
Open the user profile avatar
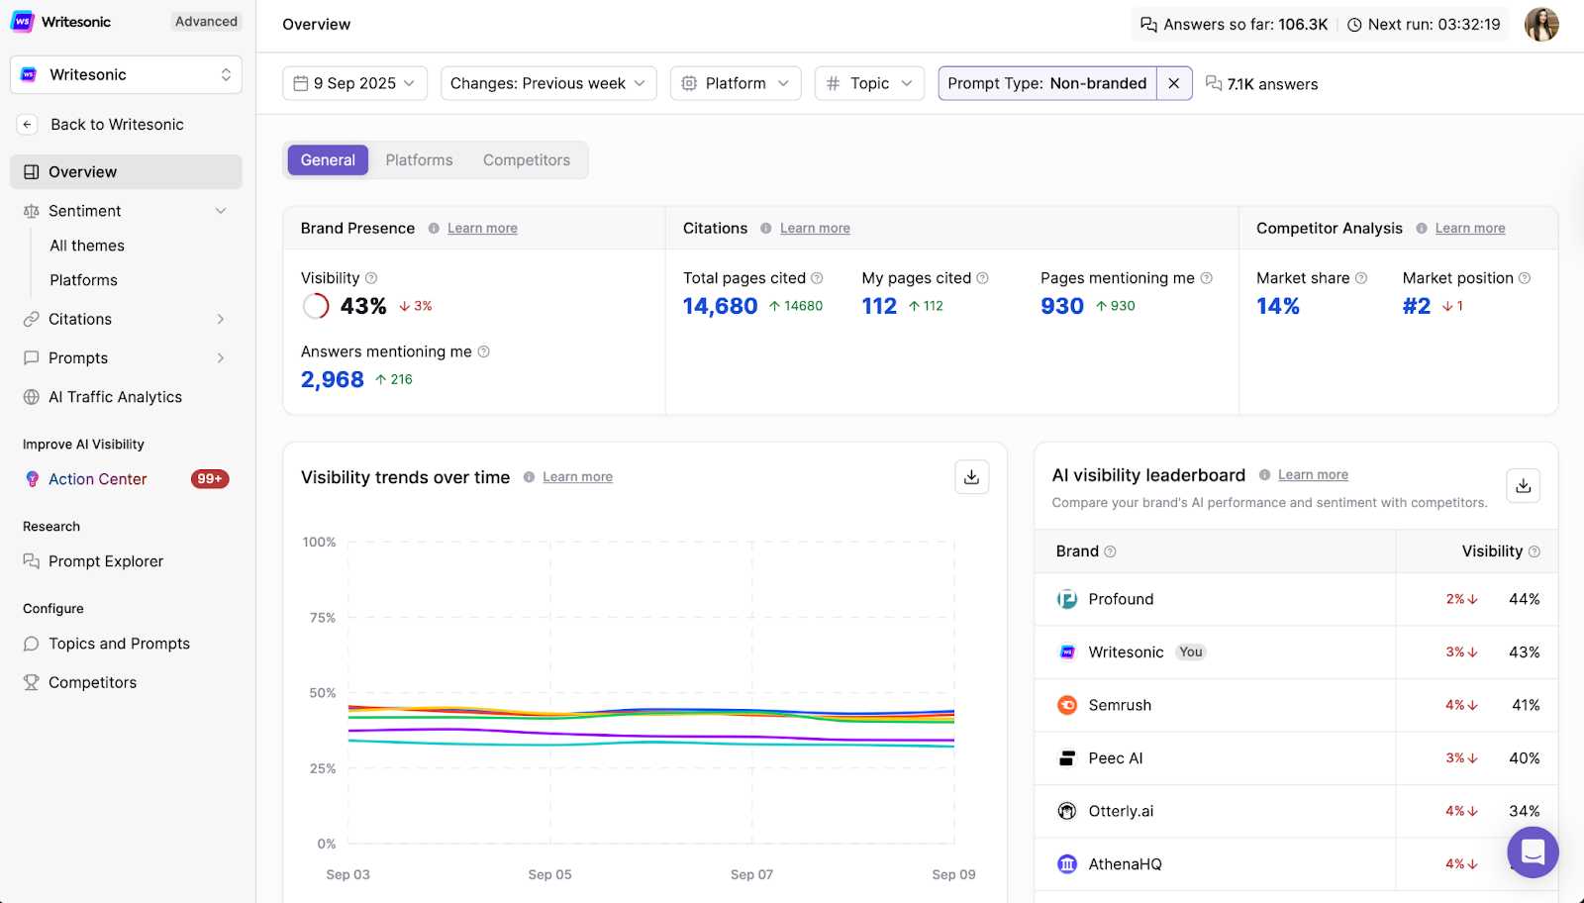click(1541, 24)
